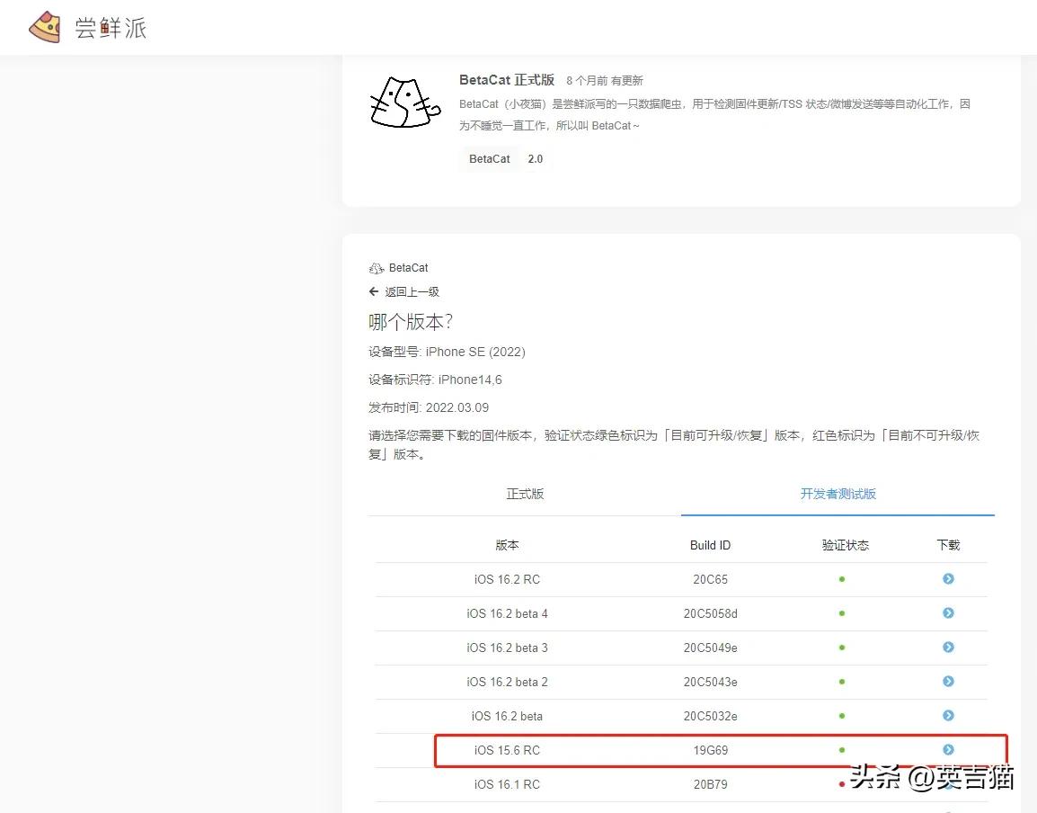Switch to the 正式版 tab
Screen dimensions: 1037x813
[x=525, y=493]
